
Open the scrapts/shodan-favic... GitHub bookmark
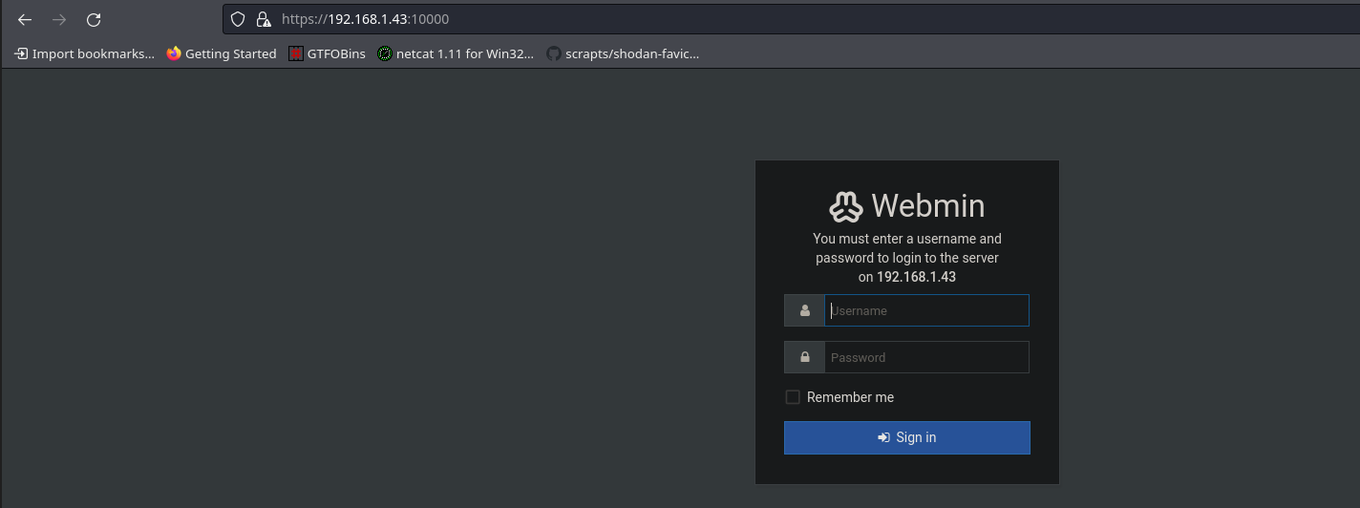[x=623, y=53]
